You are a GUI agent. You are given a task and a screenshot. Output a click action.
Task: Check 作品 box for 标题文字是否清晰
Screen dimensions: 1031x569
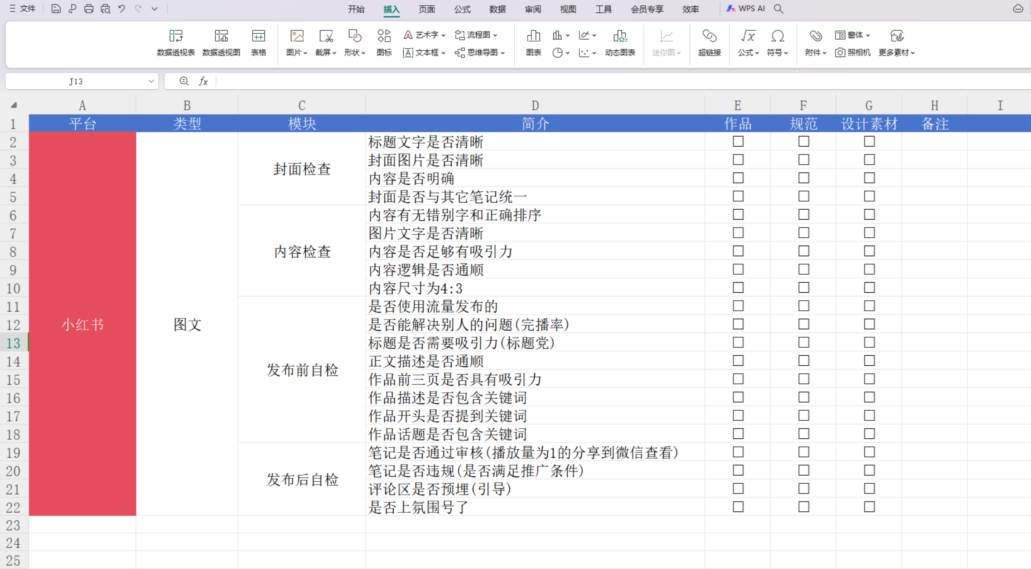(x=738, y=142)
